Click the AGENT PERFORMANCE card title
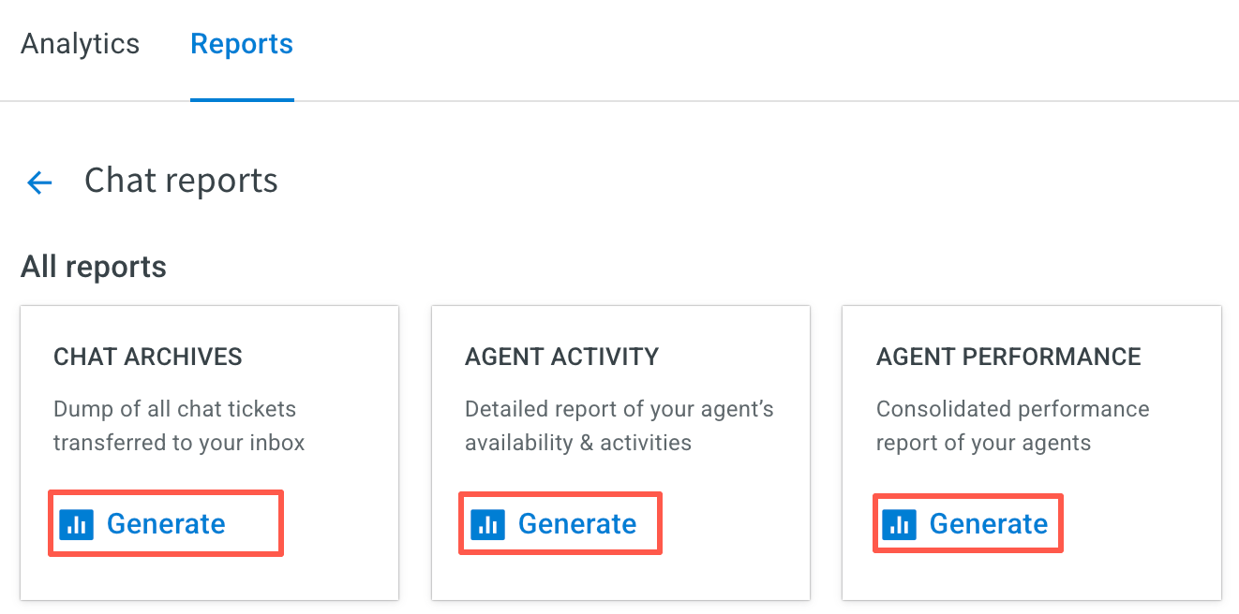The image size is (1239, 614). [1008, 357]
